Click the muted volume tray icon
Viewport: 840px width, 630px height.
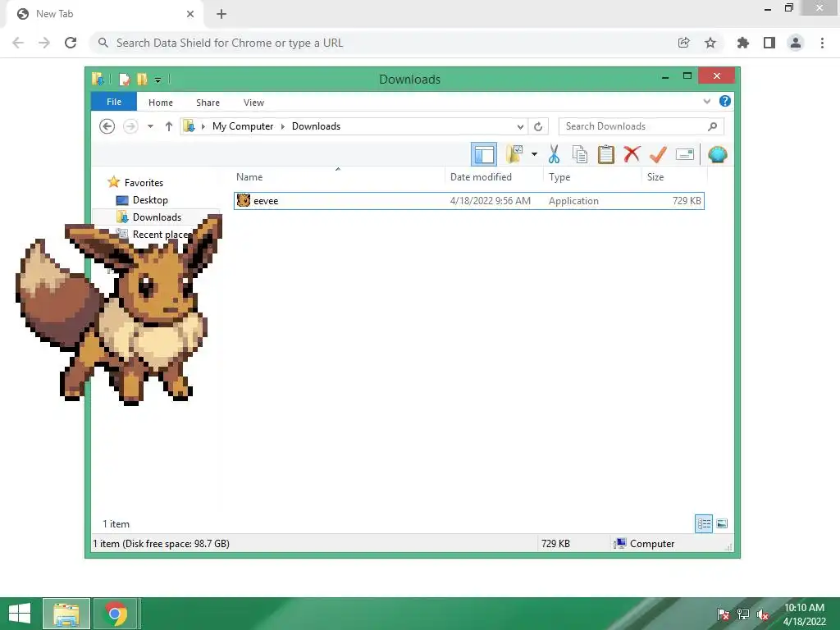click(x=764, y=614)
